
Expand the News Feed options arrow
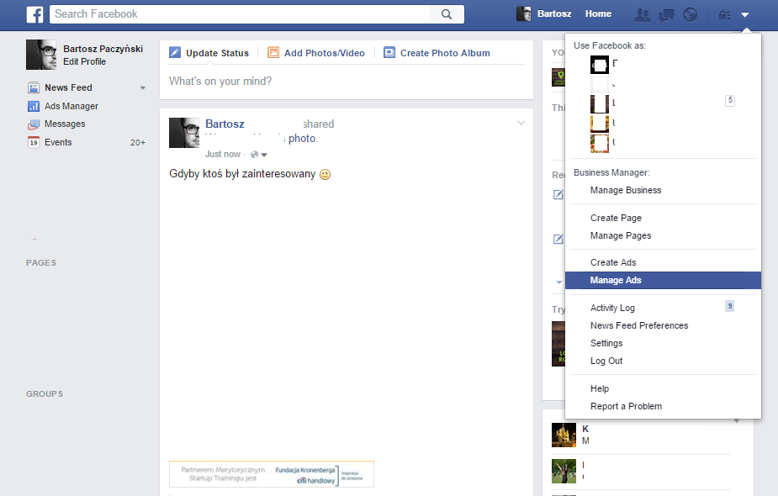[143, 87]
